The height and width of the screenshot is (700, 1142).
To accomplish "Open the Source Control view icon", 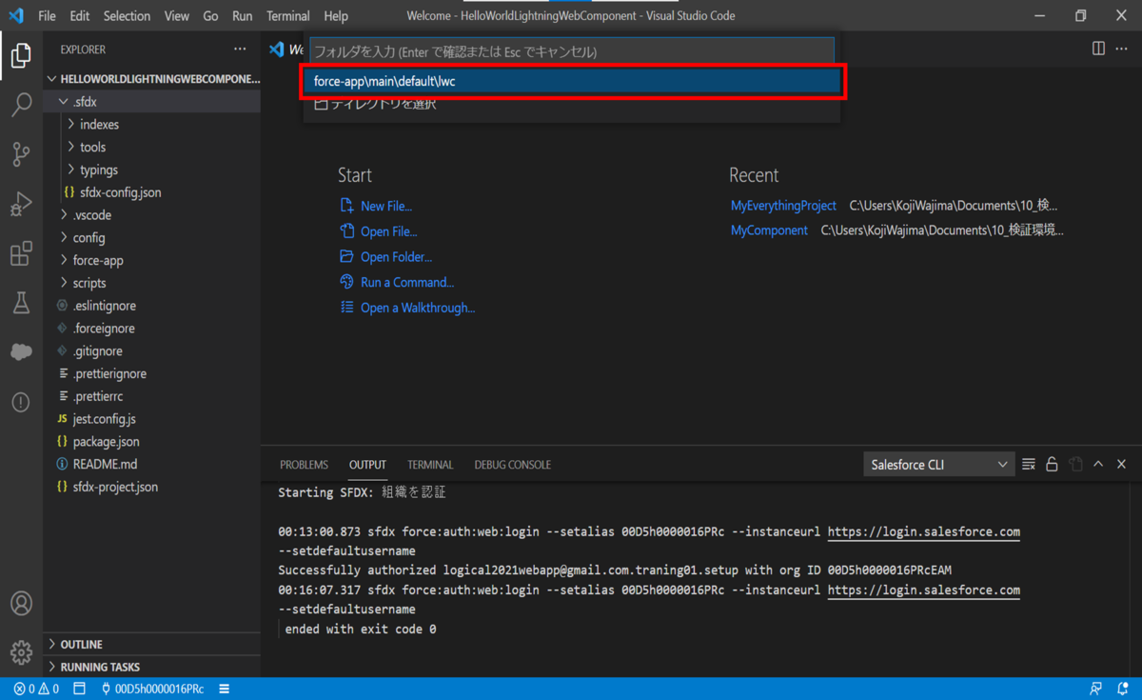I will click(x=21, y=154).
